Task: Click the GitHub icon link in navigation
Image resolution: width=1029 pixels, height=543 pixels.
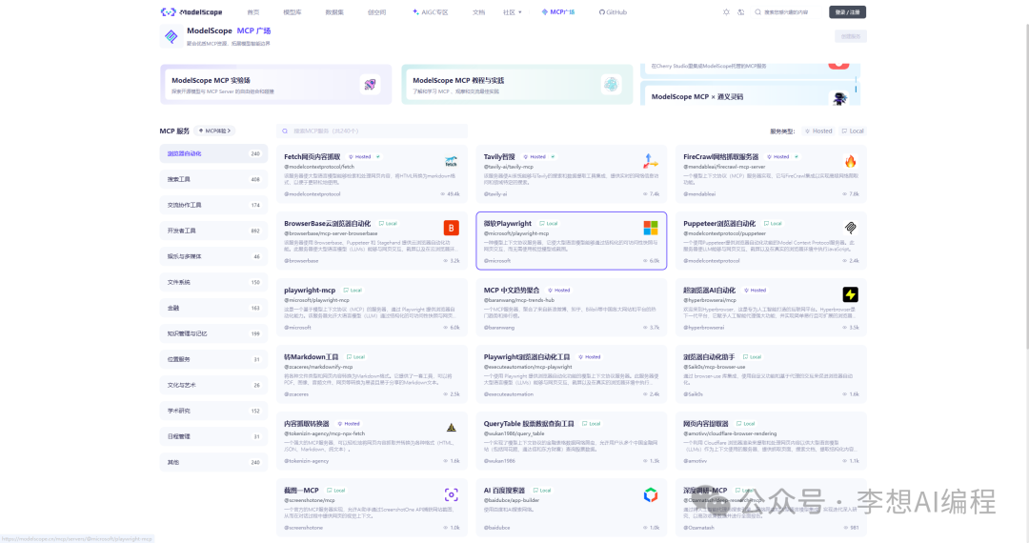Action: [613, 11]
